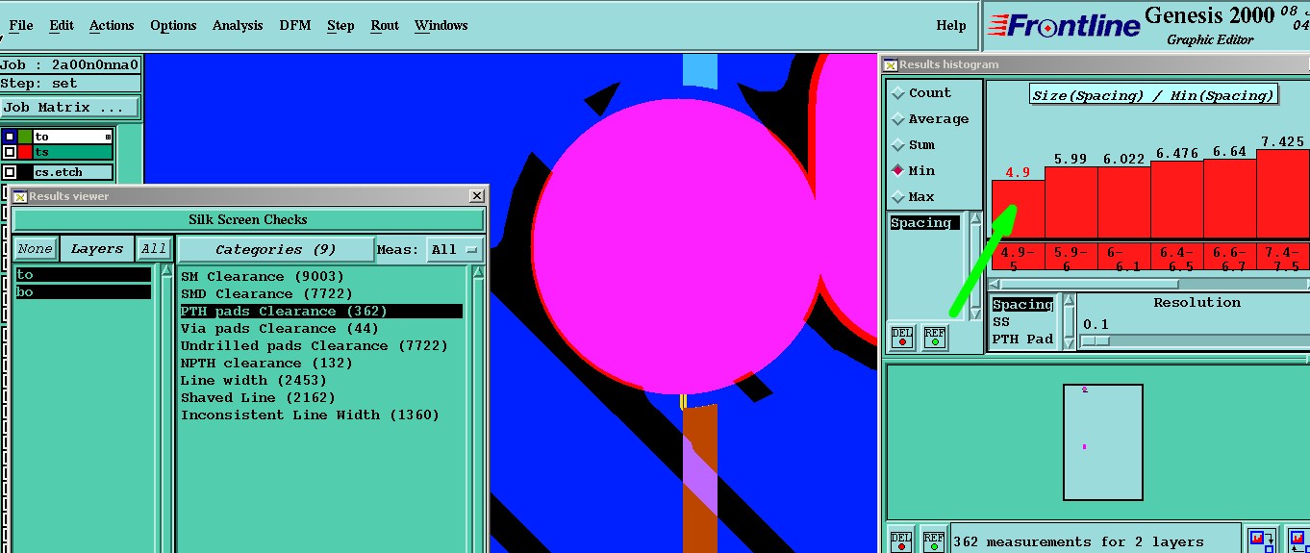Click All layers button in Results viewer
Image resolution: width=1310 pixels, height=553 pixels.
[x=154, y=248]
